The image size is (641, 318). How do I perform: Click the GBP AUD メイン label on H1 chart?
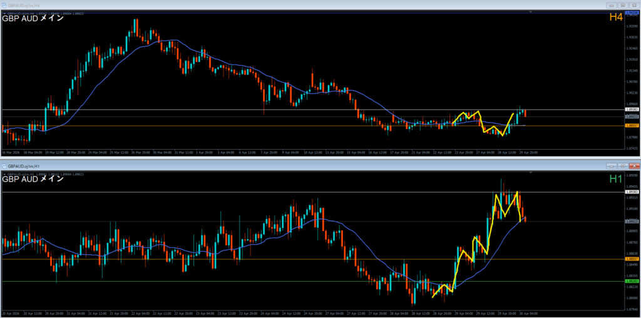click(x=33, y=180)
